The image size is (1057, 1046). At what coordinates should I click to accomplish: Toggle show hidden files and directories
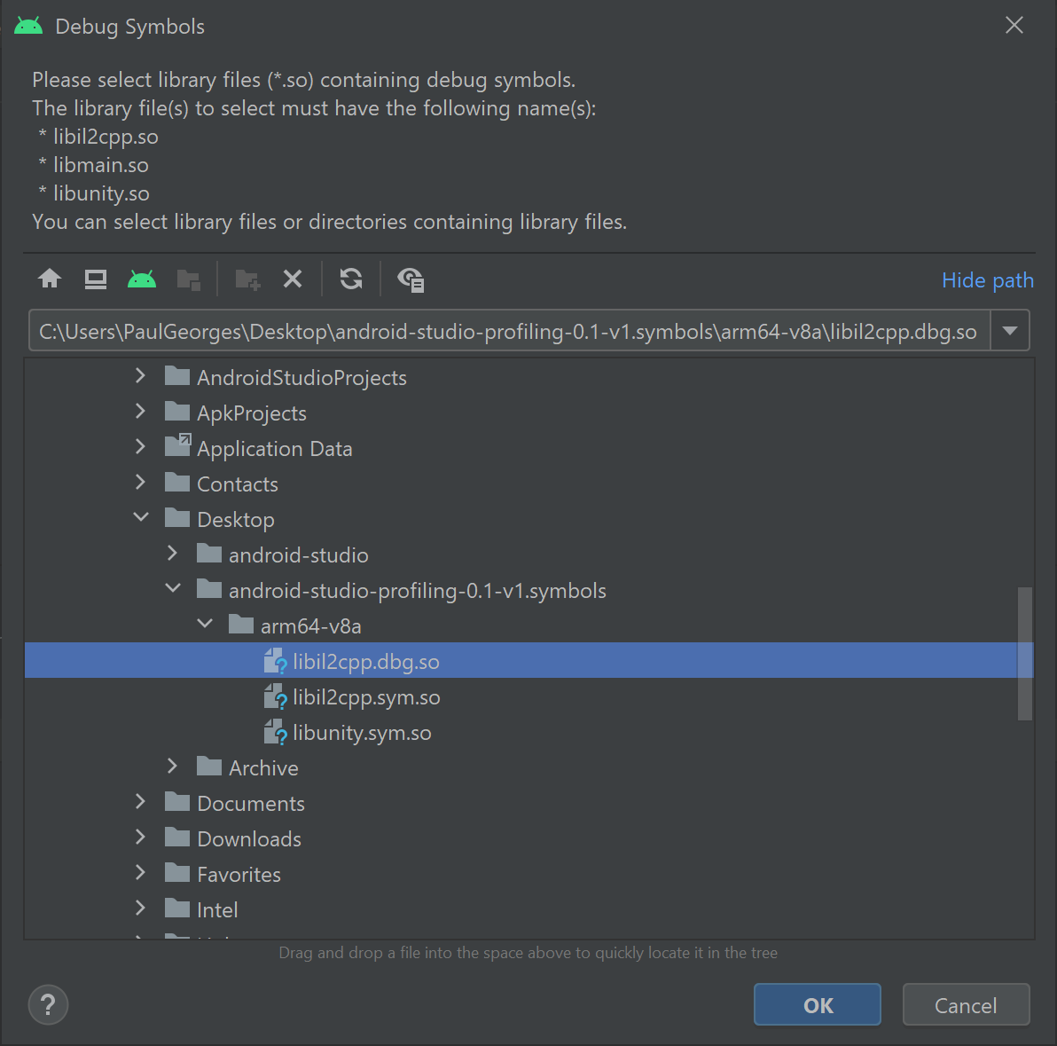[x=411, y=279]
